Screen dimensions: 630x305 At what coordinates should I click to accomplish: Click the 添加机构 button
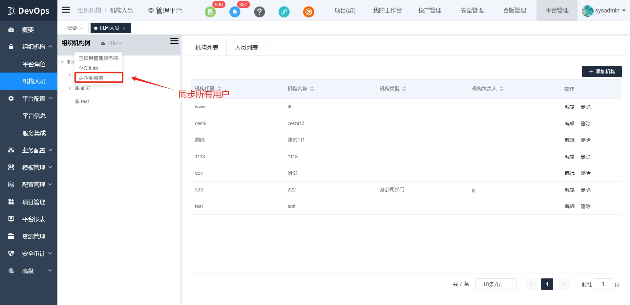coord(602,72)
